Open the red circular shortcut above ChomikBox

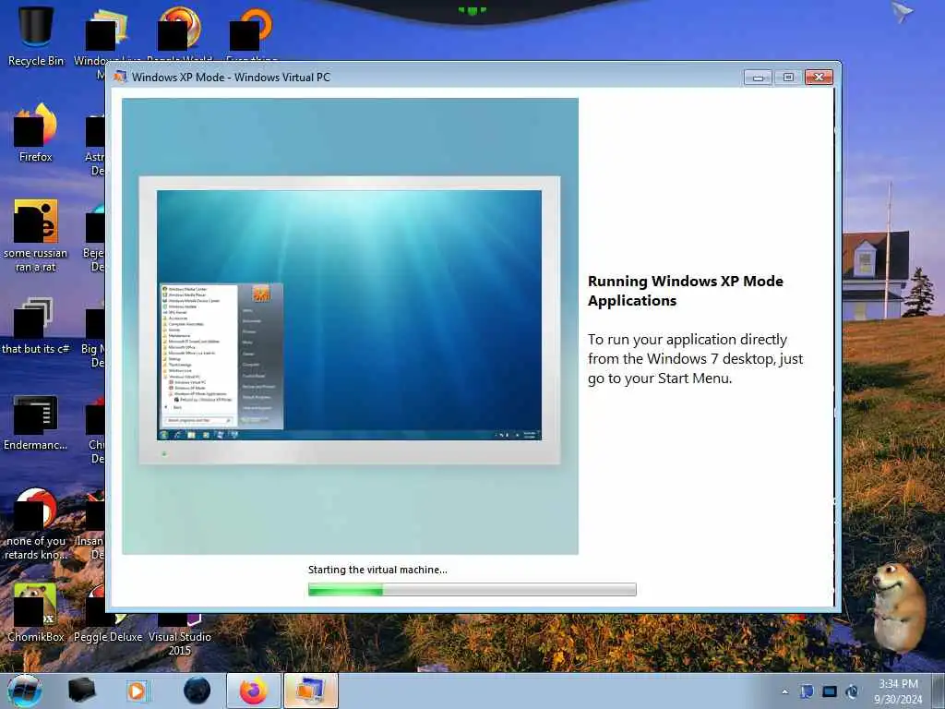click(x=36, y=523)
